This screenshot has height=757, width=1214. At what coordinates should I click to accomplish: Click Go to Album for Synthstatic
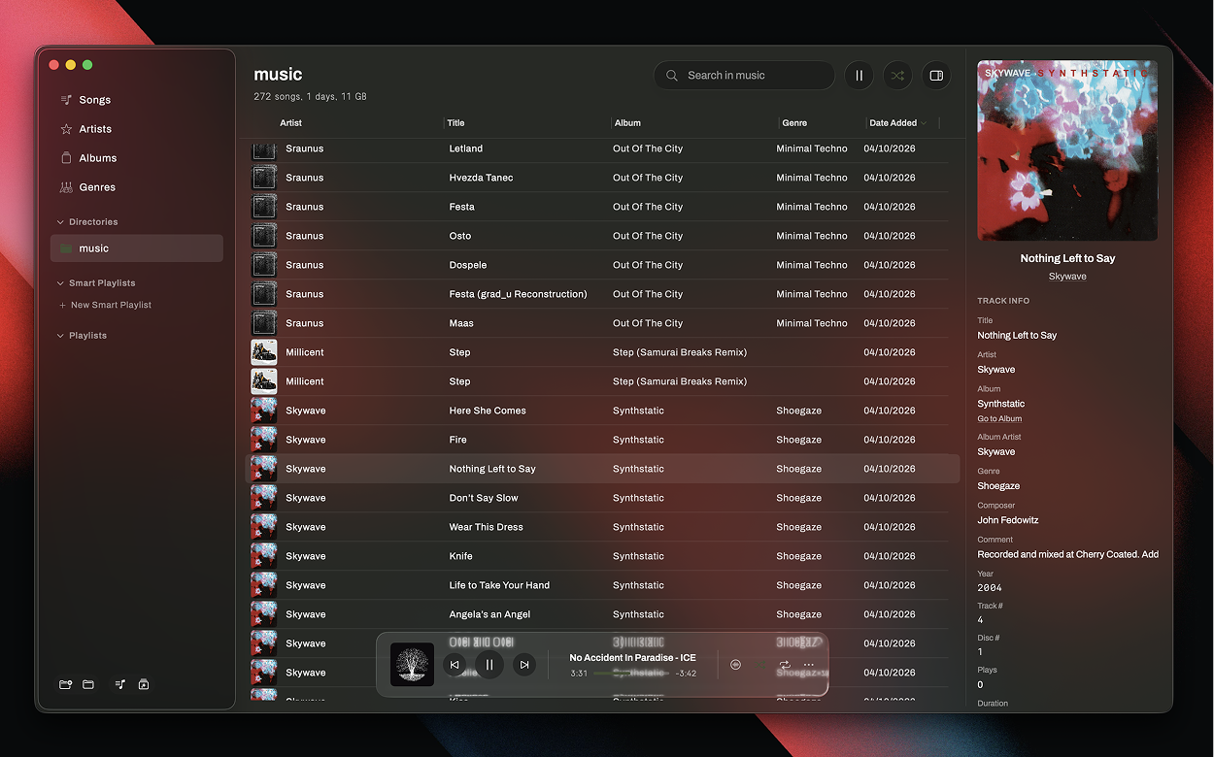click(x=1000, y=418)
